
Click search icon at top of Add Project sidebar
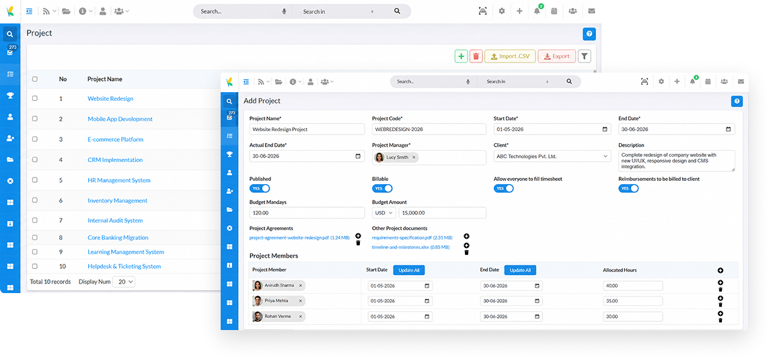[x=229, y=102]
